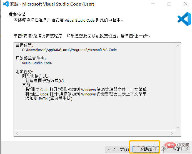
Task: Click the 创建桌面快捷方式(D) line
Action: click(44, 81)
